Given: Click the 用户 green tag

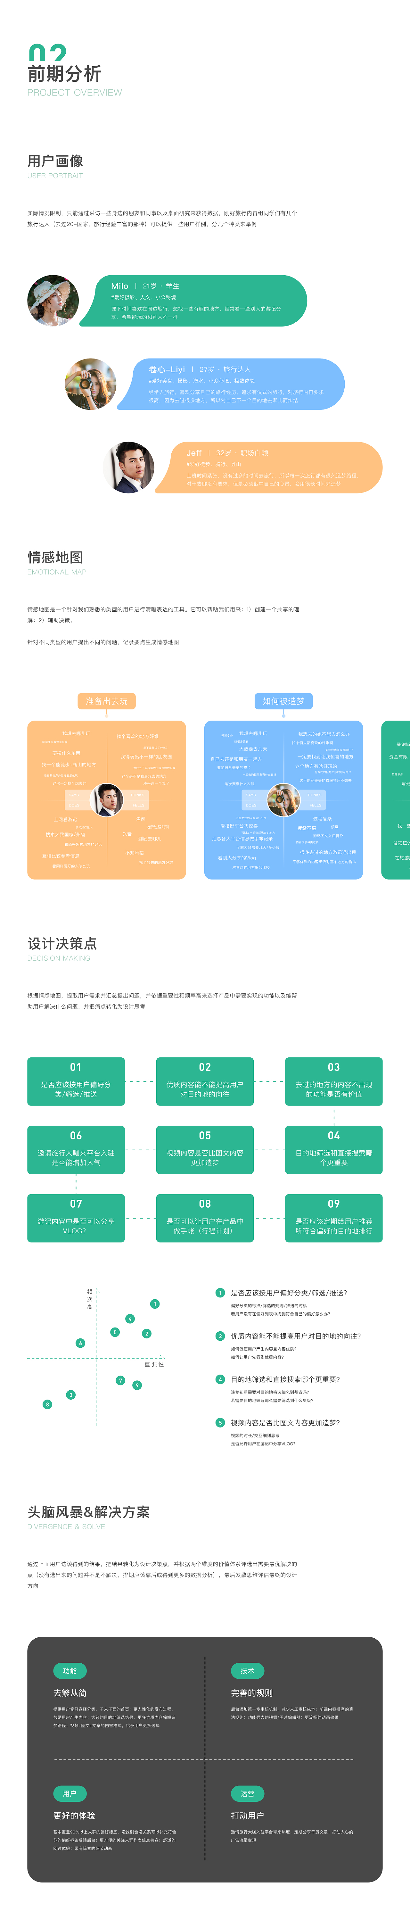Looking at the screenshot, I should (x=70, y=1793).
